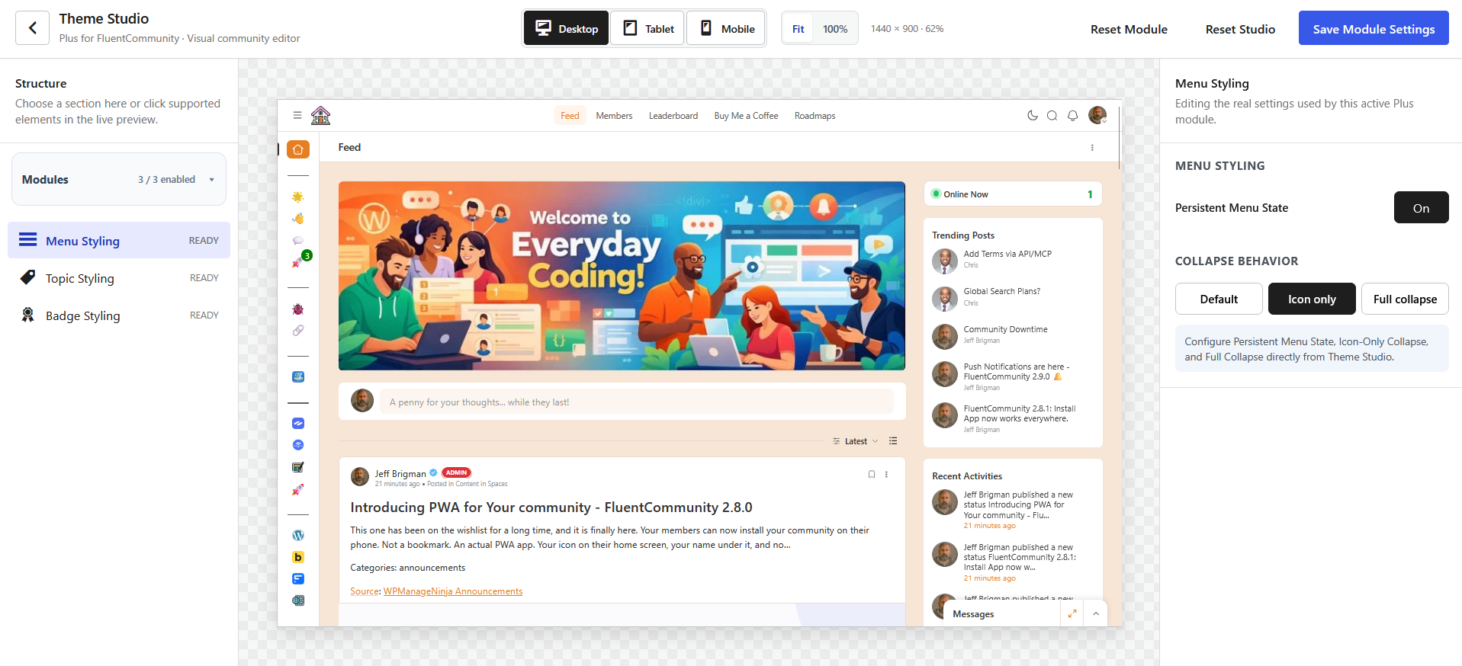Bookmark the PWA post
Image resolution: width=1462 pixels, height=666 pixels.
[872, 474]
